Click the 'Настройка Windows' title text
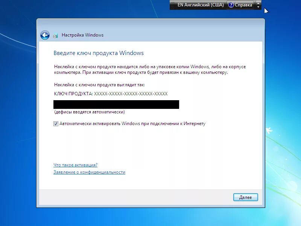The width and height of the screenshot is (301, 226). tap(82, 35)
